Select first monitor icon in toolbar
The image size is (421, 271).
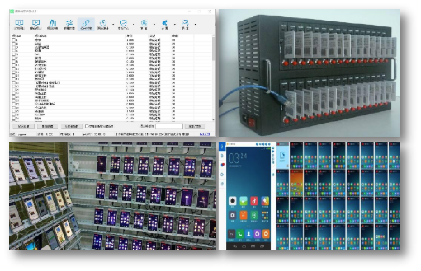coord(19,24)
